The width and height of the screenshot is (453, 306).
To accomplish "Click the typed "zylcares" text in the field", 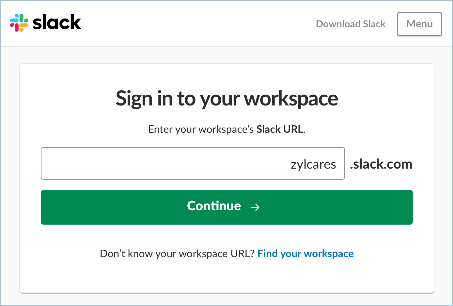I will coord(313,164).
